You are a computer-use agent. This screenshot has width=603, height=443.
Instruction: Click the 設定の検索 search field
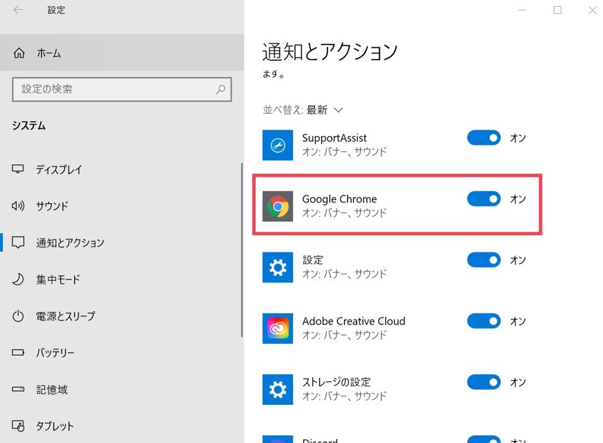(114, 89)
